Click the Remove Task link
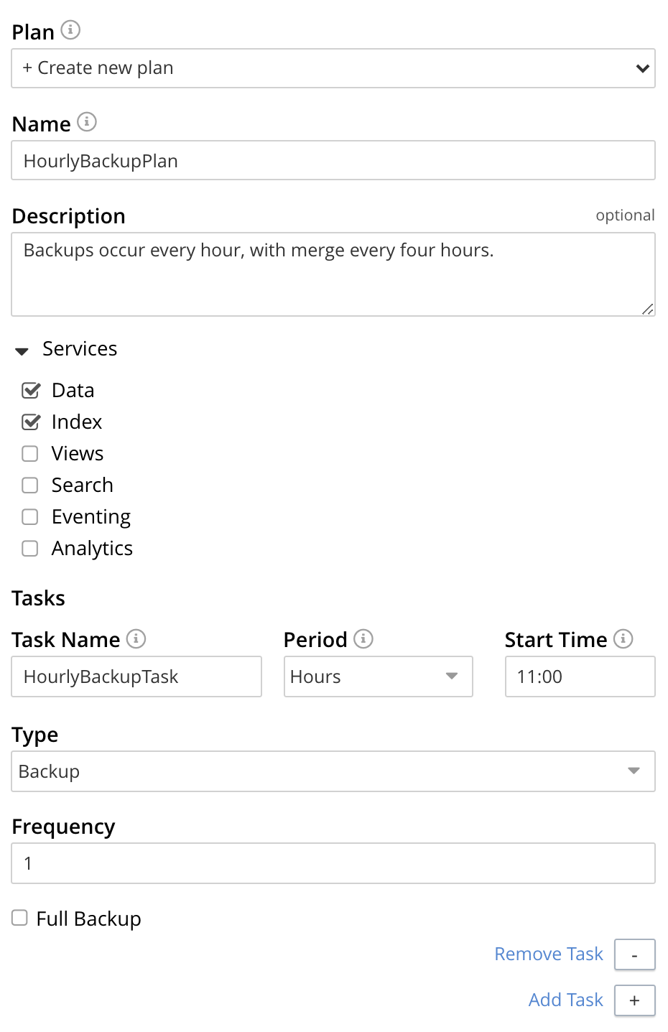 (549, 954)
